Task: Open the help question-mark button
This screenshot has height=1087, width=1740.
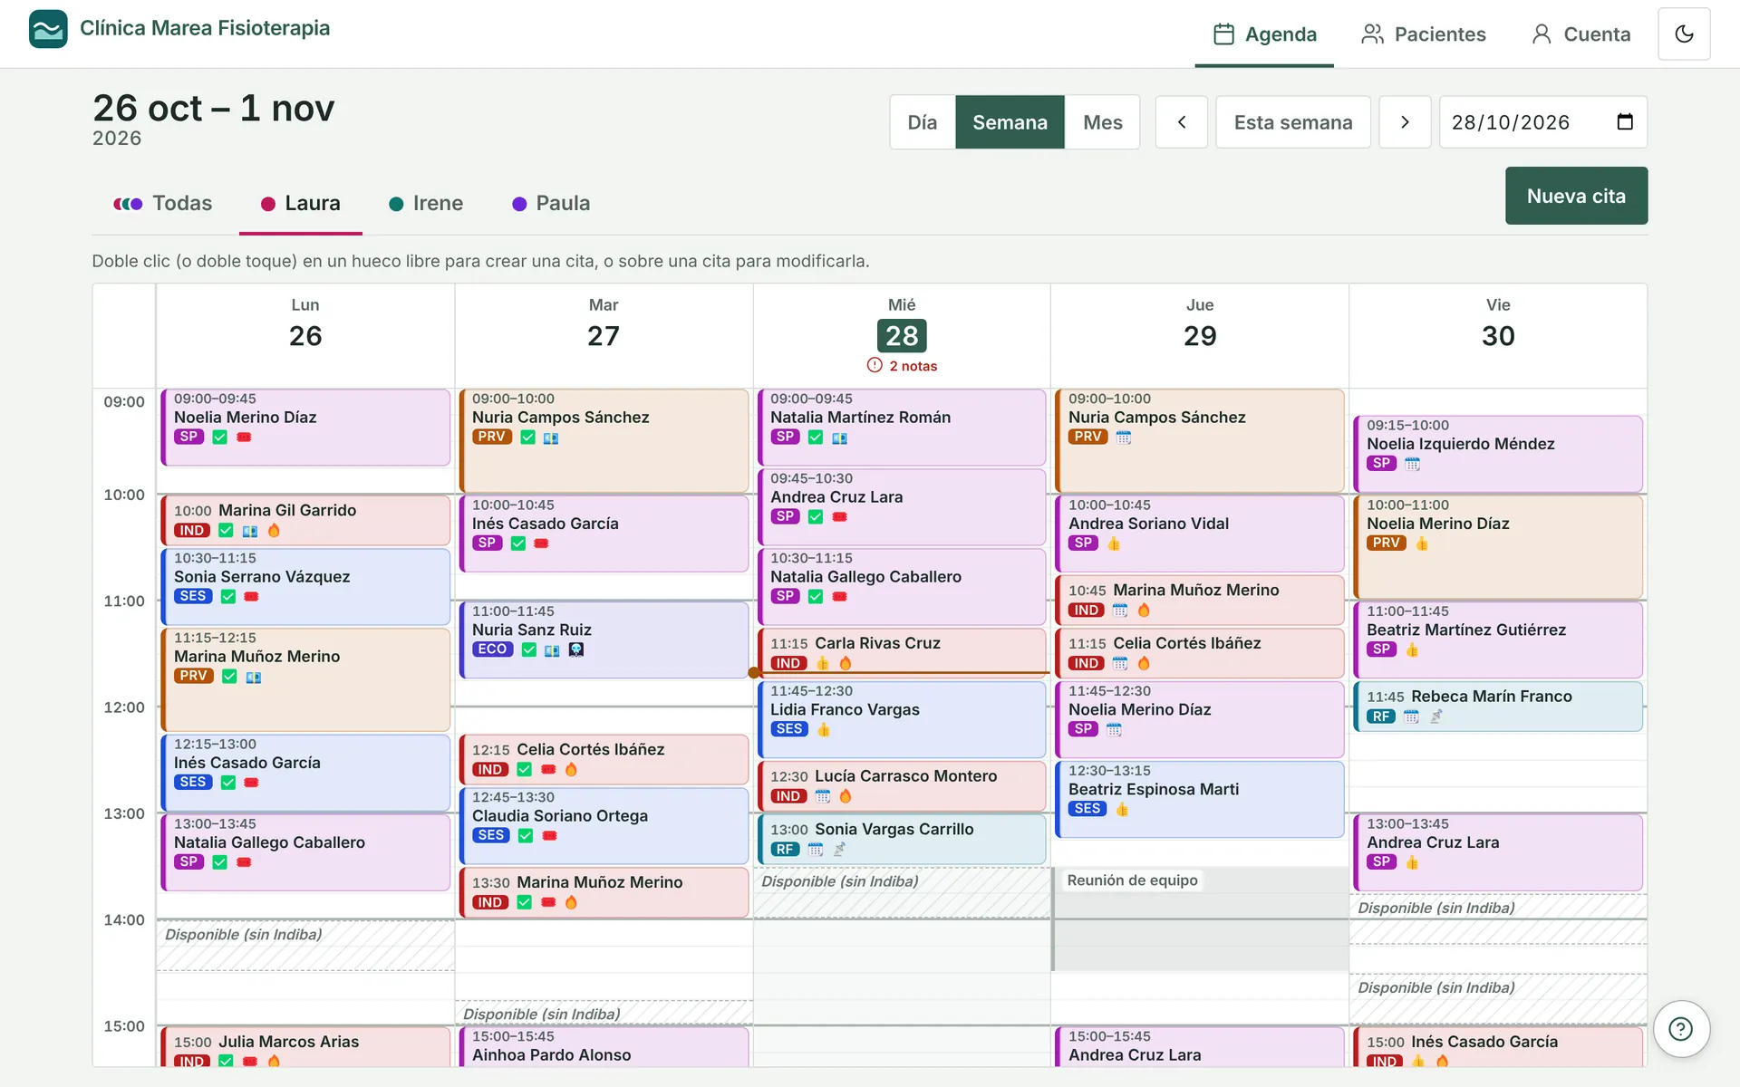Action: [x=1681, y=1029]
